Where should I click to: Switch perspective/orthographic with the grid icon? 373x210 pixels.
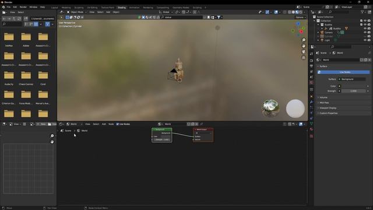pyautogui.click(x=304, y=58)
